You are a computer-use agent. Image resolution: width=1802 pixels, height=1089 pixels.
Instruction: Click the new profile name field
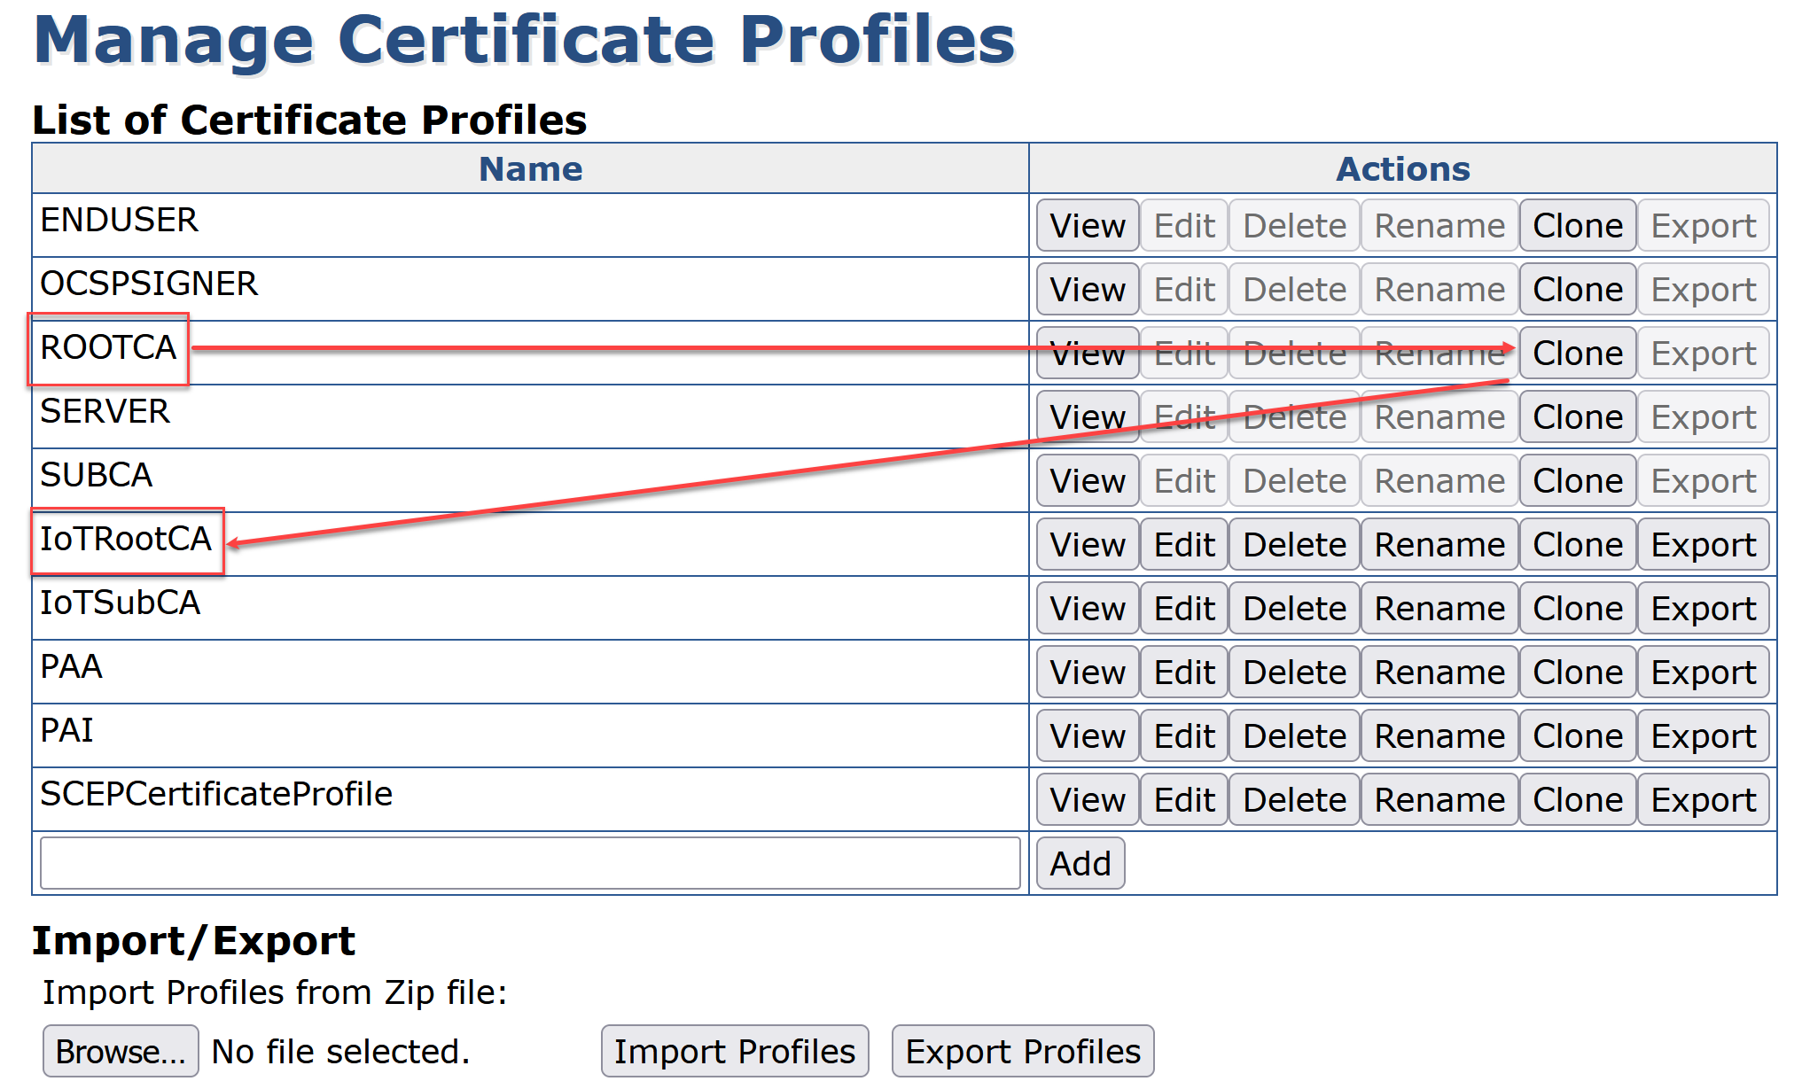(x=530, y=863)
